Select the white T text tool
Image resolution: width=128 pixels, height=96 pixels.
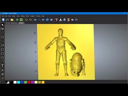(x=2, y=65)
